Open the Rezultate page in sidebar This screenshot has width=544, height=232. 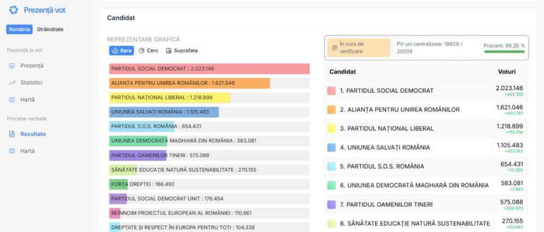pos(33,134)
